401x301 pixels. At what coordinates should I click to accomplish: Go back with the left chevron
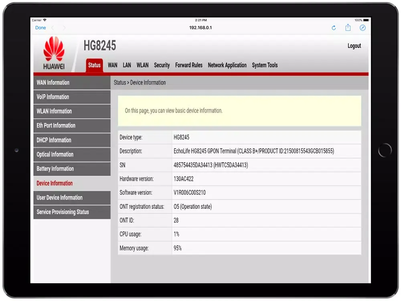pos(53,28)
